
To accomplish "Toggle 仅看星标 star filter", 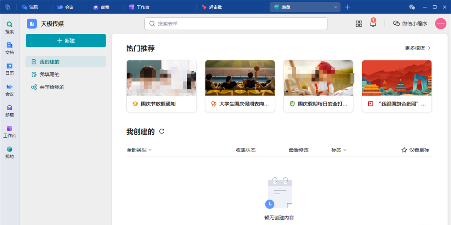I will pos(415,150).
